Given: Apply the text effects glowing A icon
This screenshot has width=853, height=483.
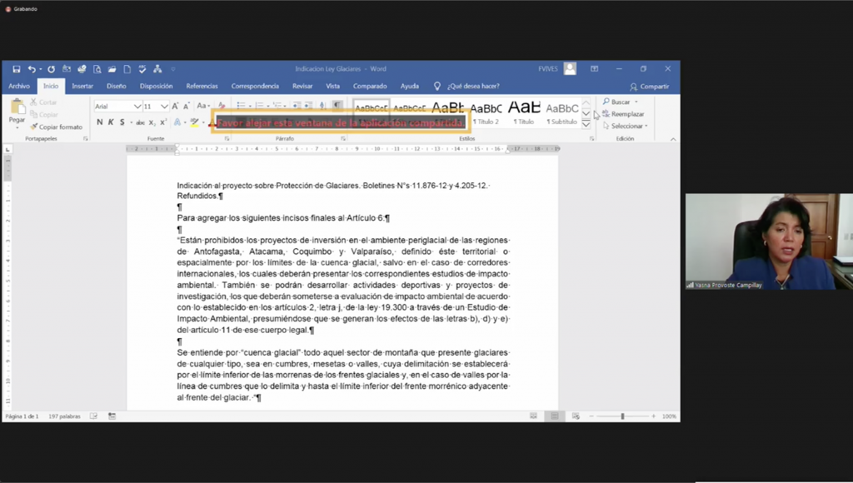Looking at the screenshot, I should [x=177, y=122].
